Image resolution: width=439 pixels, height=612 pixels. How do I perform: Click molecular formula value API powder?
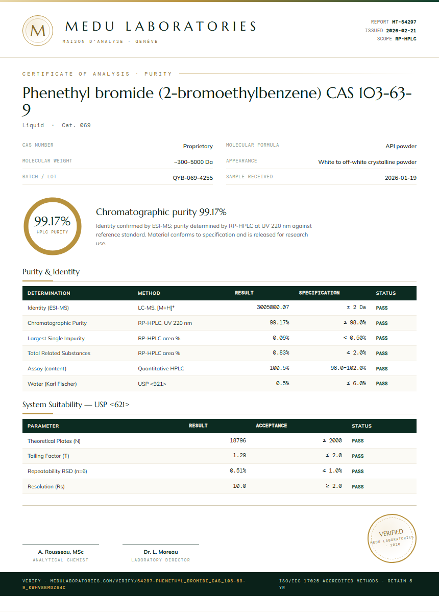(401, 146)
